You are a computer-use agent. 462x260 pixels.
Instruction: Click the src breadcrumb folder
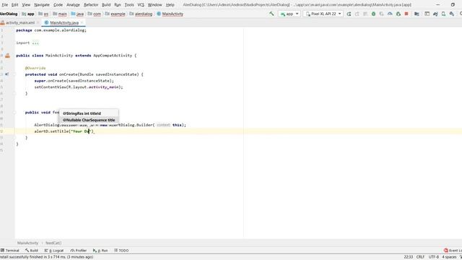pyautogui.click(x=43, y=14)
